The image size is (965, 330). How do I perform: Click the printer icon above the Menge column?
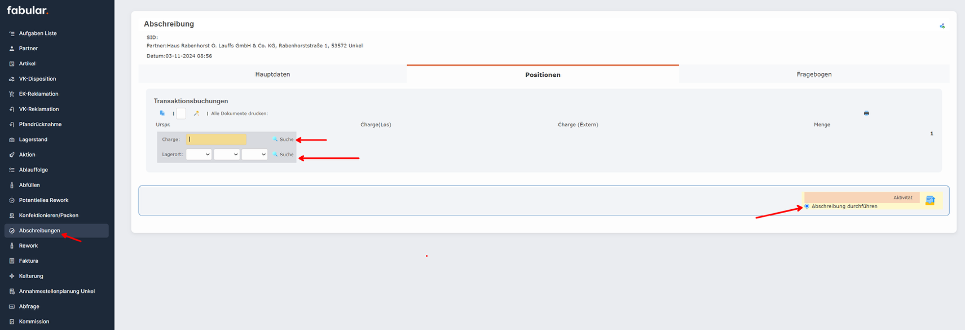coord(866,113)
